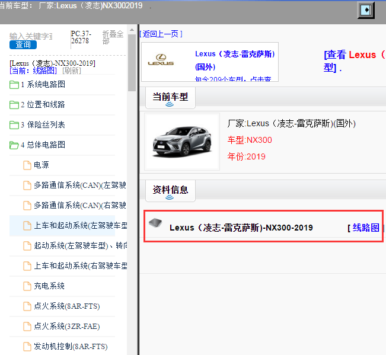The height and width of the screenshot is (355, 386).
Task: Click document icon beside 发动机控制(8AR-FTS)
Action: click(x=27, y=347)
